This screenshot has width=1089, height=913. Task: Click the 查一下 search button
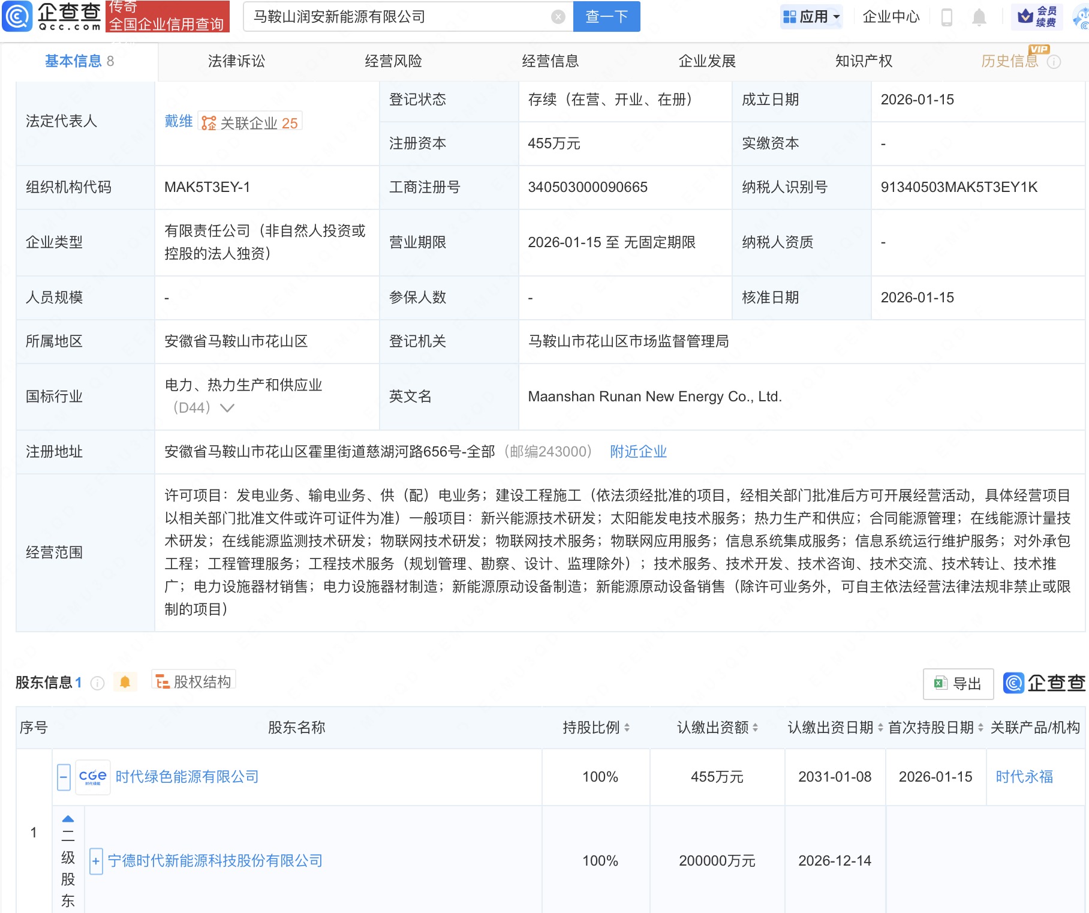(606, 16)
